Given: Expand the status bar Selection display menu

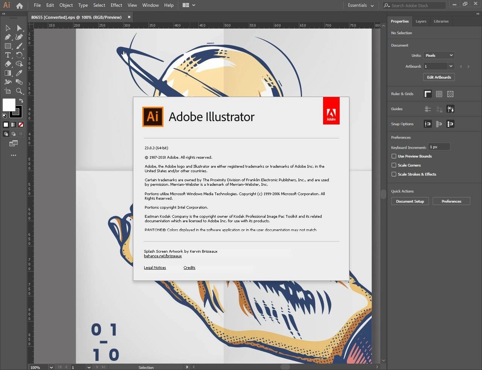Looking at the screenshot, I should click(x=187, y=367).
